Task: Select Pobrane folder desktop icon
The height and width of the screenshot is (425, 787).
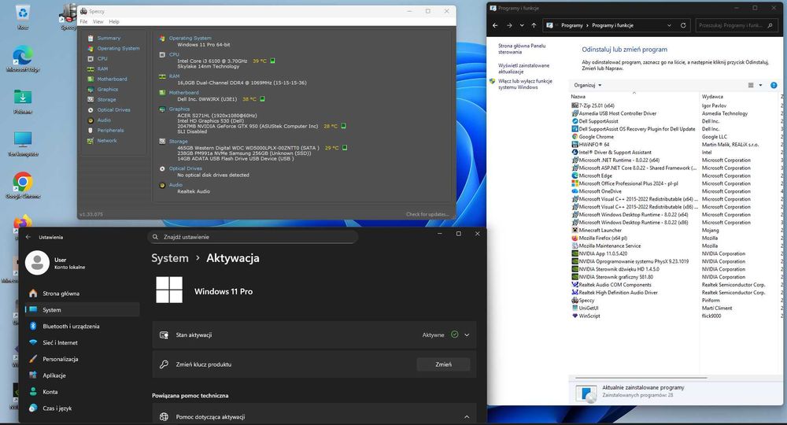Action: click(x=23, y=102)
